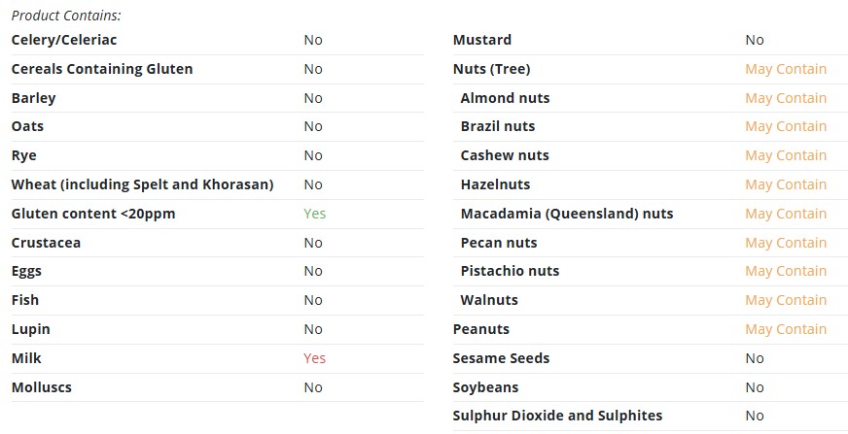Click the Celery/Celeriac allergen label
The height and width of the screenshot is (434, 848).
[x=64, y=40]
